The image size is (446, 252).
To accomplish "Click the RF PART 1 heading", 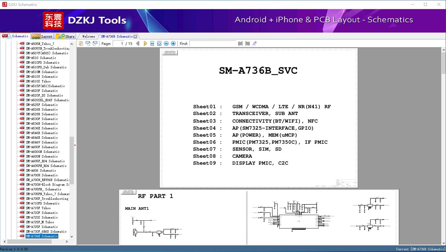I will [x=155, y=196].
